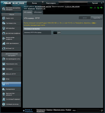Open the Русский language dropdown
Image resolution: width=105 pixels, height=113 pixels.
coord(95,3)
